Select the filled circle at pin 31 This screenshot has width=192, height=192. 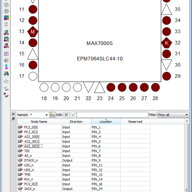click(166, 54)
